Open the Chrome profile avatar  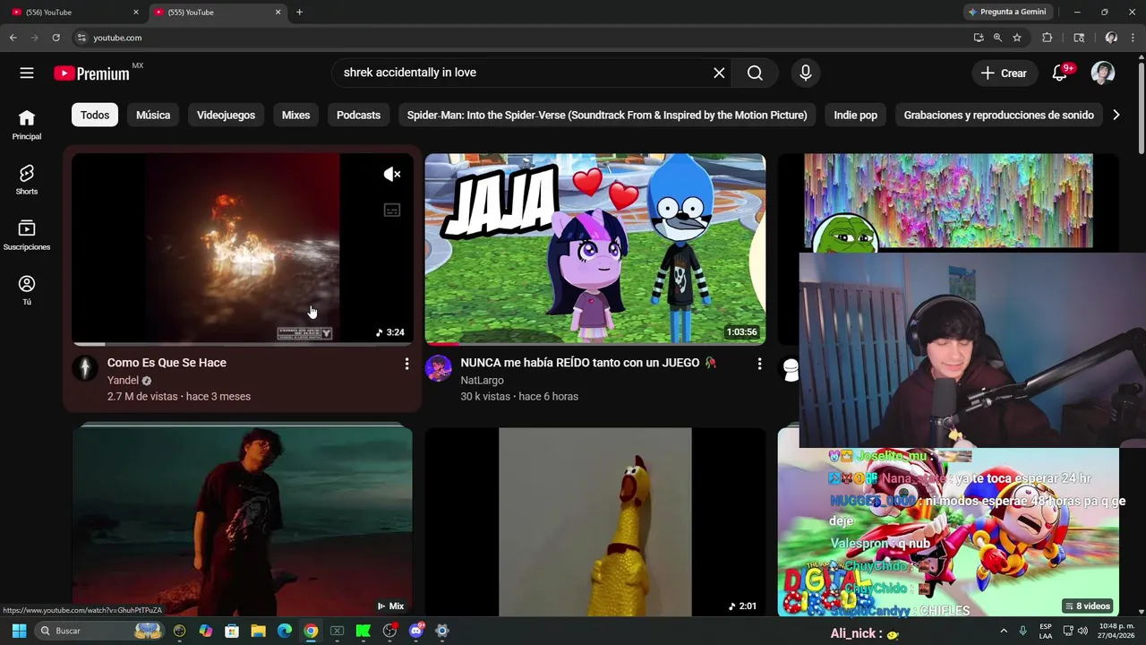1111,38
